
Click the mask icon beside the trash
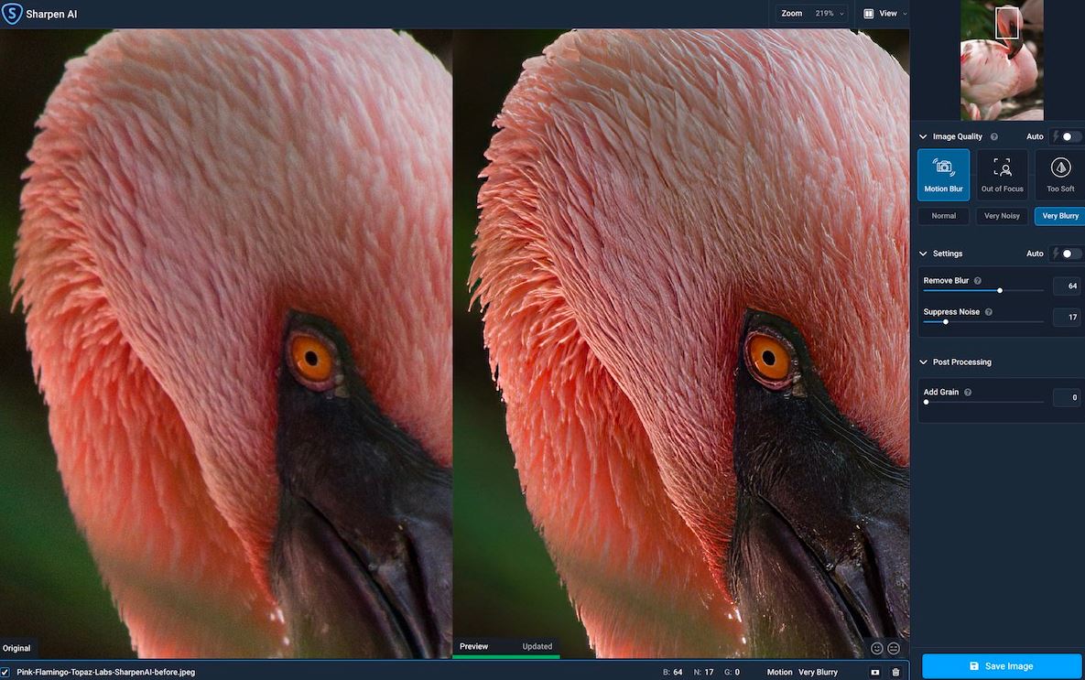875,672
